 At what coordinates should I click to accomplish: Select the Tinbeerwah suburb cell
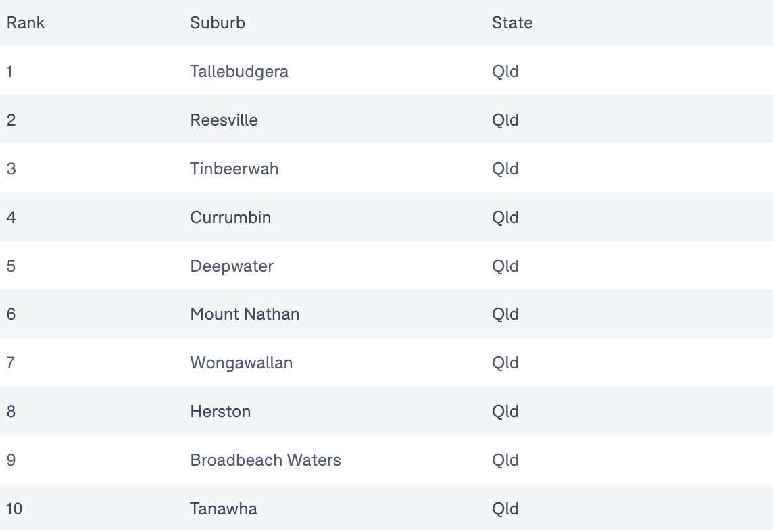point(234,168)
